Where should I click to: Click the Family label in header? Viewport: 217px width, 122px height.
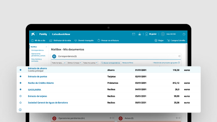coord(43,34)
